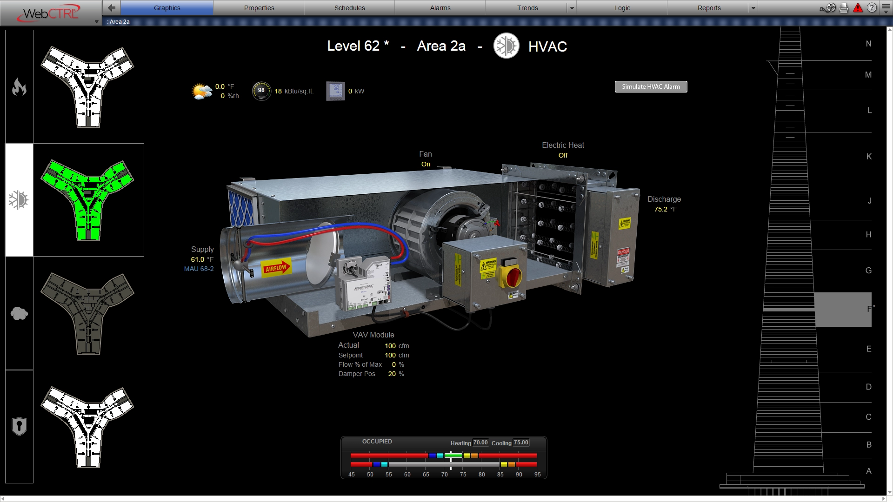Viewport: 893px width, 502px height.
Task: Switch to the Properties tab
Action: click(259, 7)
